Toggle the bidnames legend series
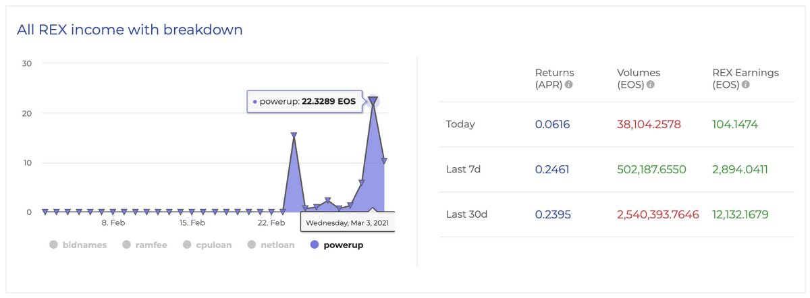Screen dimensions: 810x298 click(x=78, y=245)
